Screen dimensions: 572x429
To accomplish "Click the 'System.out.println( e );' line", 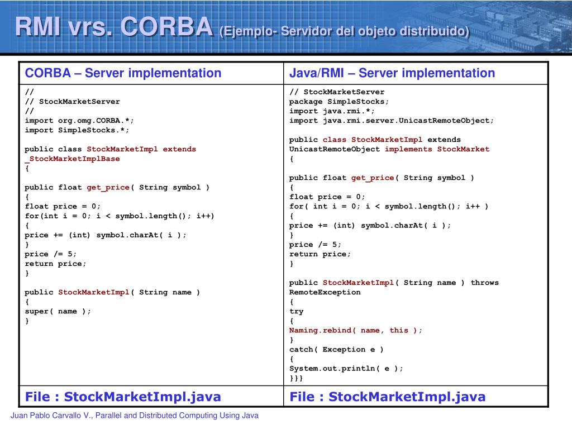I will [x=346, y=369].
